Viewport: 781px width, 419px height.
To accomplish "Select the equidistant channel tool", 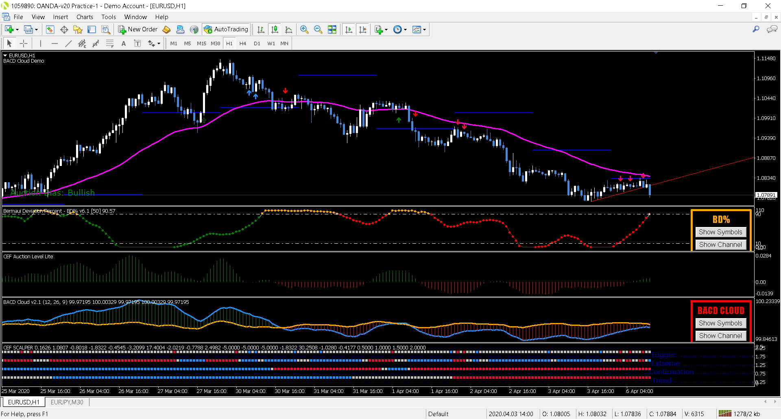I will point(82,43).
